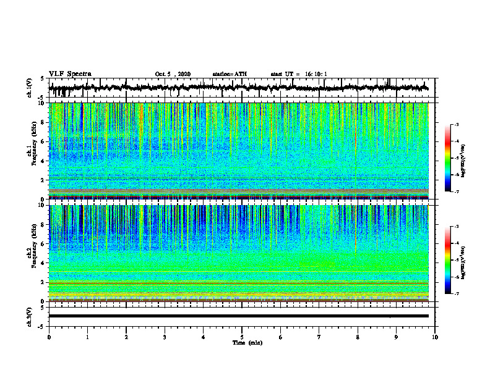Click the '-5' tick on ch.2 color bar
The height and width of the screenshot is (378, 490).
click(x=456, y=260)
